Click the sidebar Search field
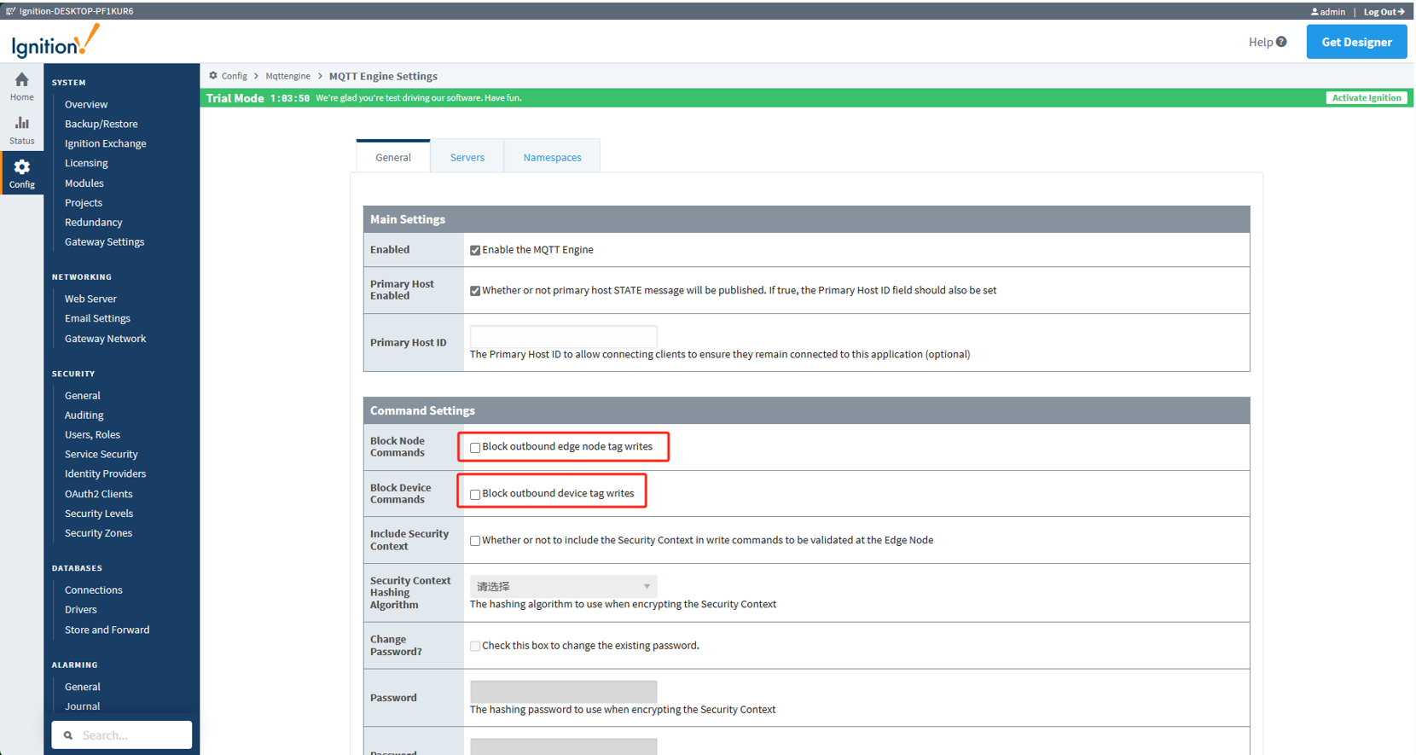 [122, 735]
